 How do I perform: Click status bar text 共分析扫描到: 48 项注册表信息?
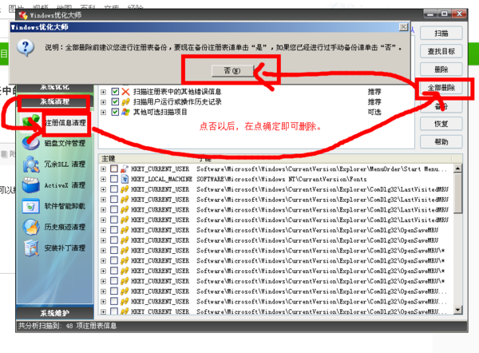point(67,326)
